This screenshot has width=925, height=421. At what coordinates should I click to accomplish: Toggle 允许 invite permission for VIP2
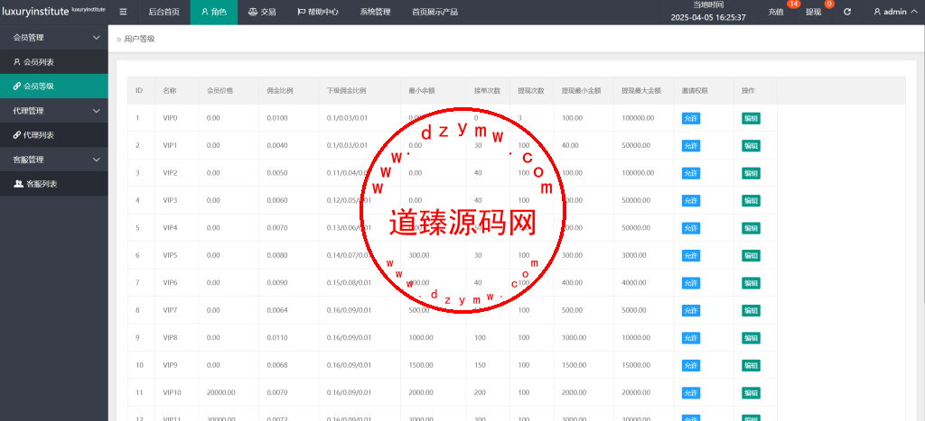691,173
